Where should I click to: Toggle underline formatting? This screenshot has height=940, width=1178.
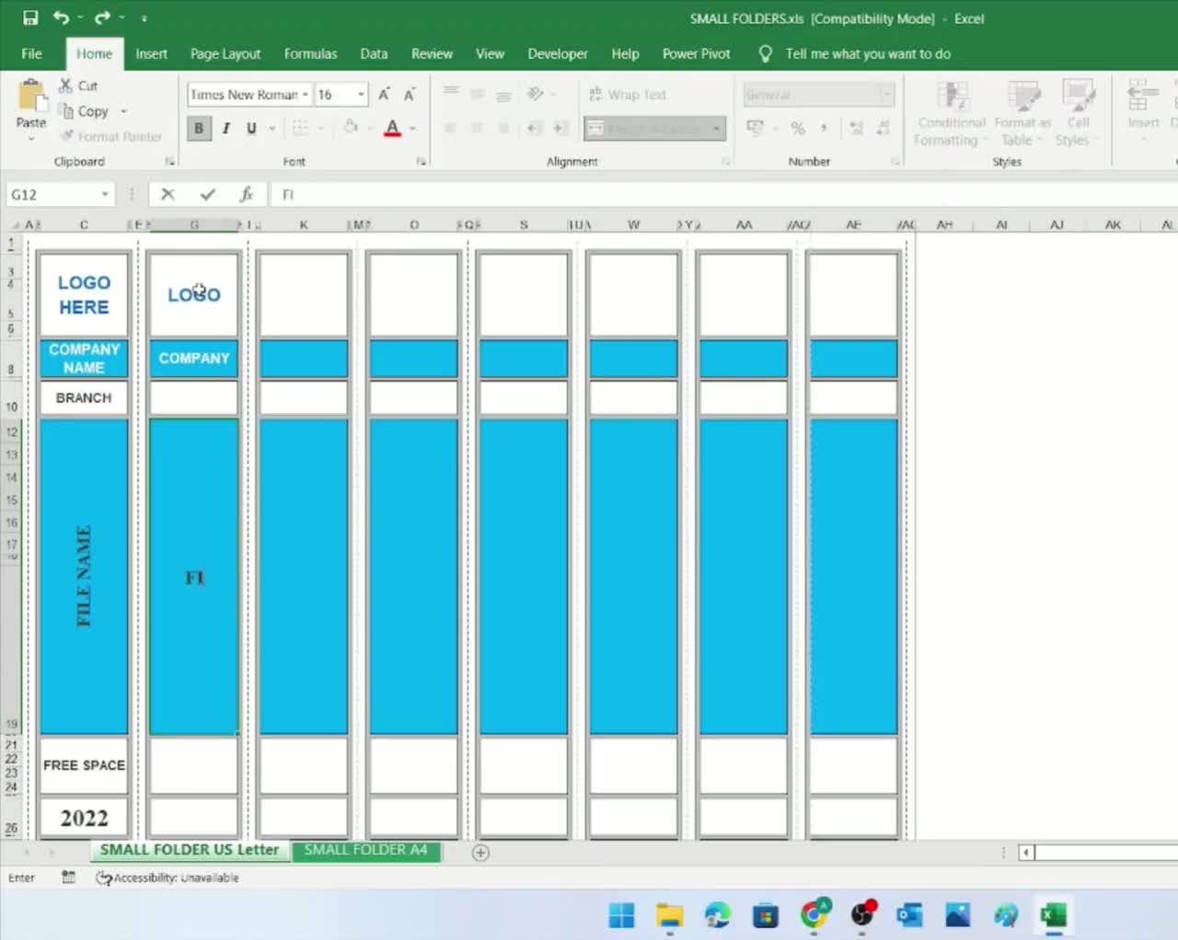point(250,128)
